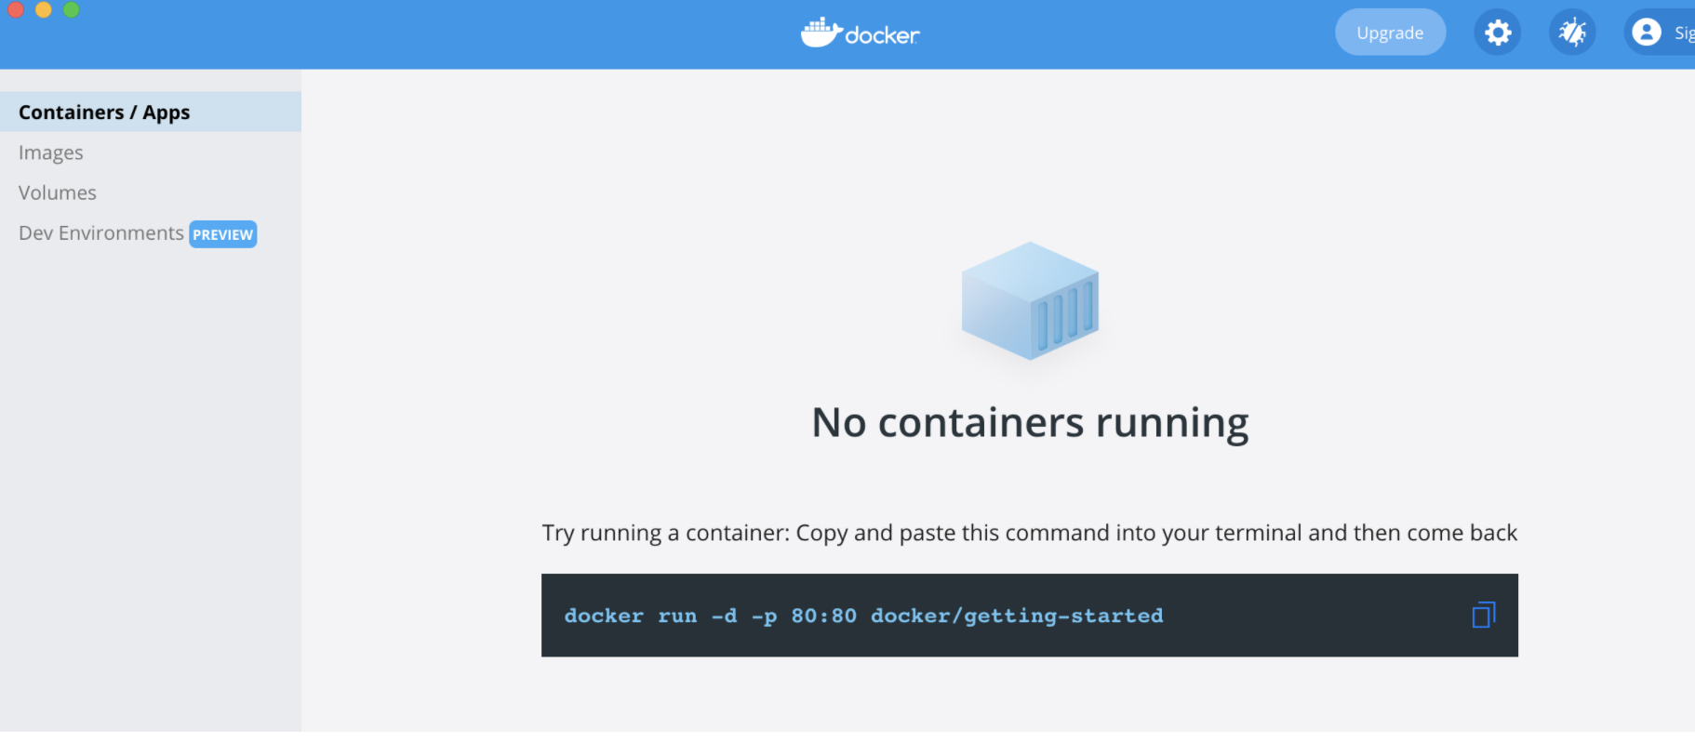Click the user account avatar icon
This screenshot has width=1695, height=742.
point(1647,33)
